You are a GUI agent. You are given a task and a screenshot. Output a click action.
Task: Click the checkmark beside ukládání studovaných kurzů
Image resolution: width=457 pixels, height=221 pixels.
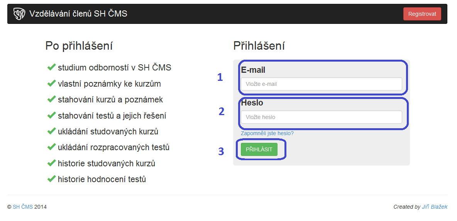[x=51, y=131]
